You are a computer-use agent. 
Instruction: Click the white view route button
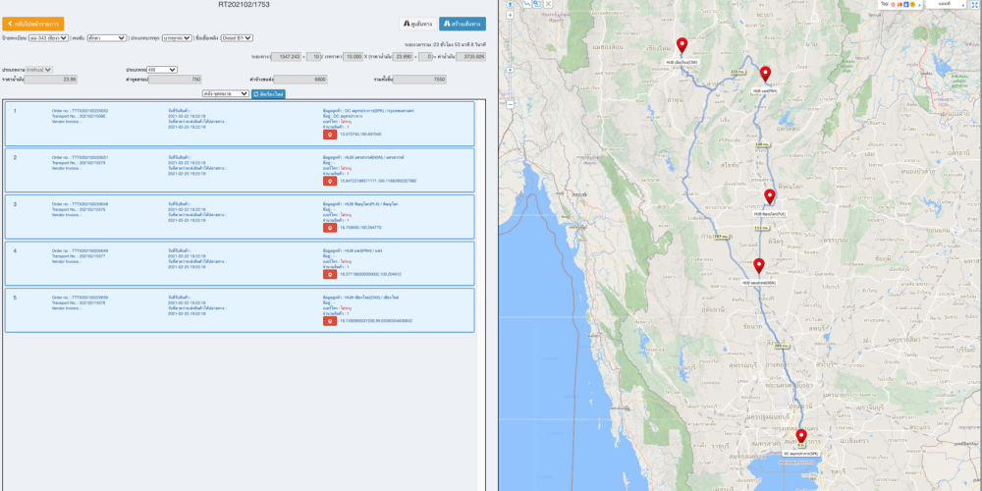[x=417, y=23]
